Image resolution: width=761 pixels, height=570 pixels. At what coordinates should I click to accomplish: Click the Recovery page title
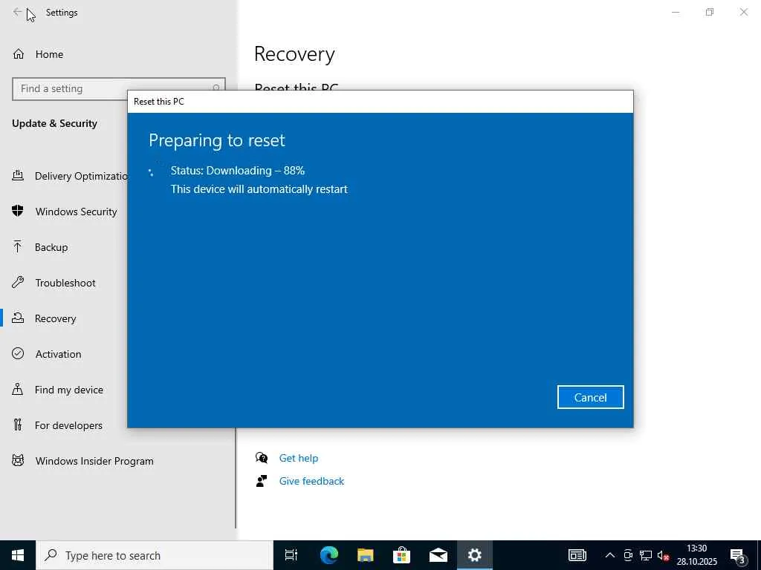click(x=294, y=54)
